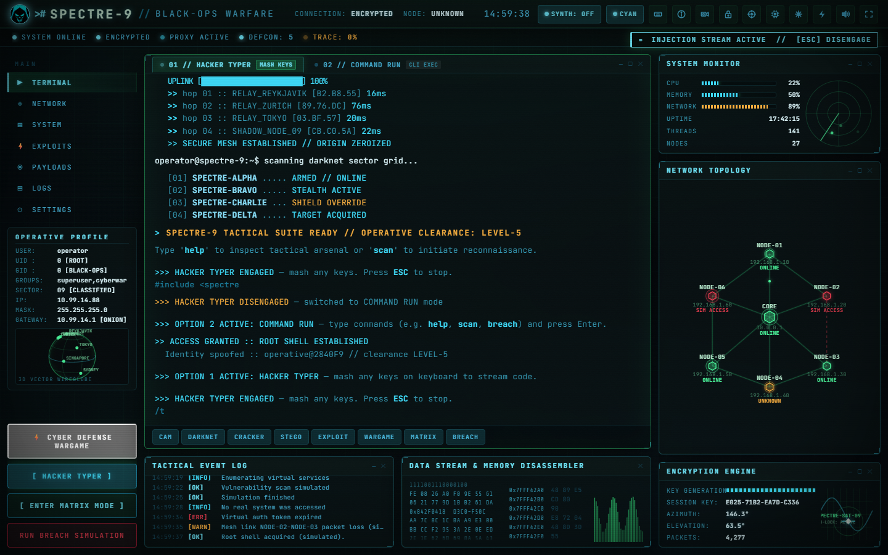
Task: Select the CORE node in Network Topology
Action: [769, 318]
